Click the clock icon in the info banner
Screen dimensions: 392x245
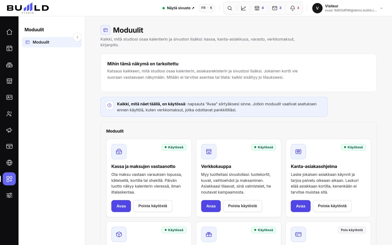tap(109, 105)
